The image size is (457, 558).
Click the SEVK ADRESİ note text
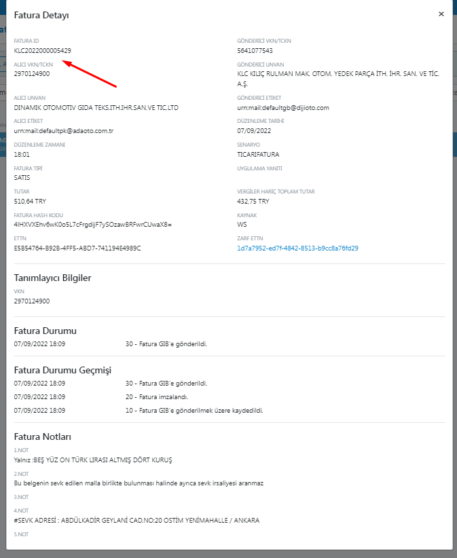(x=136, y=521)
